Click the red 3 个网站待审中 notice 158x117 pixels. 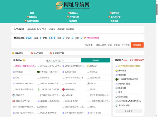point(137,60)
